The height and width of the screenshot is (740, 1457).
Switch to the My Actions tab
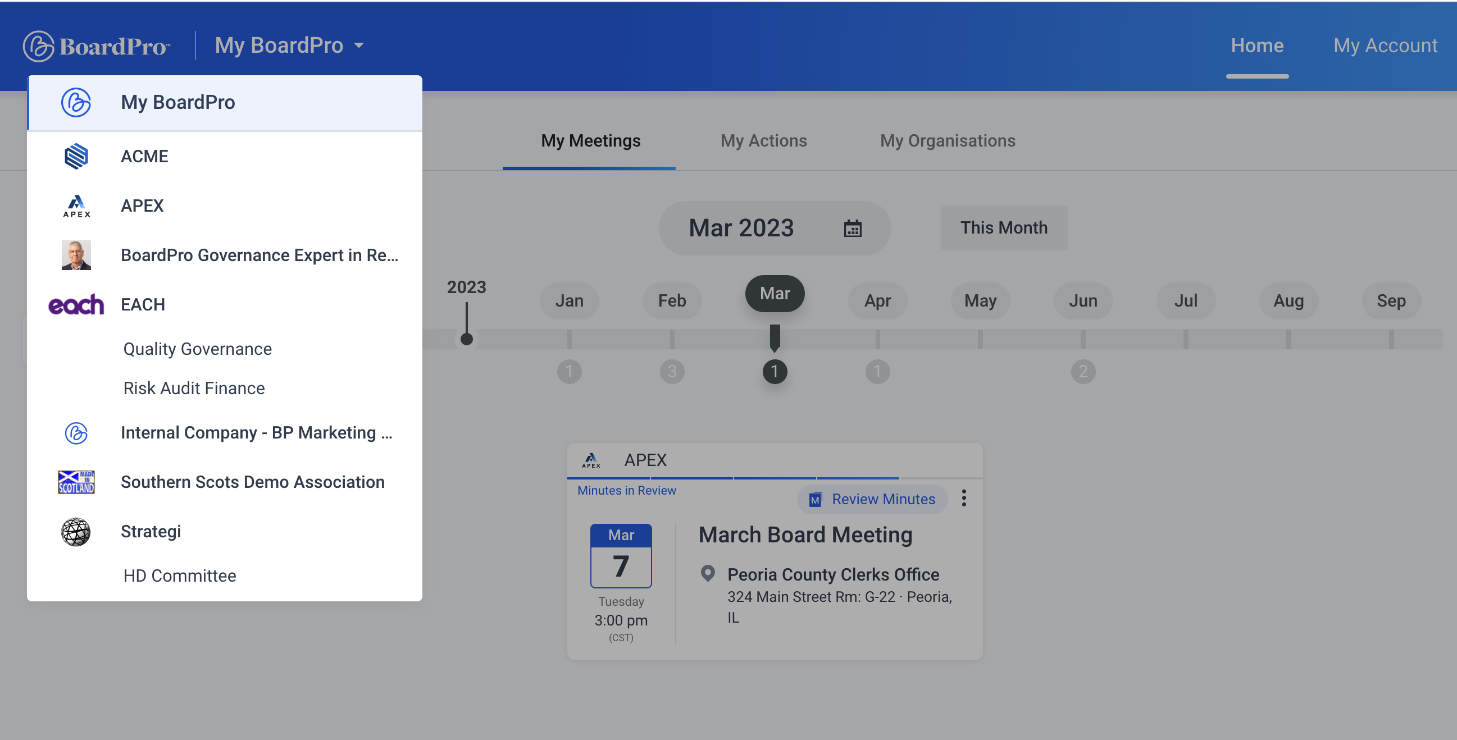(x=763, y=141)
